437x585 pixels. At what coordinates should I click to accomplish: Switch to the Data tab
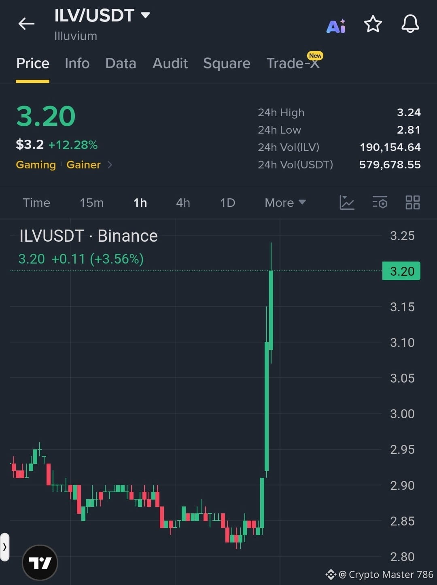click(121, 63)
